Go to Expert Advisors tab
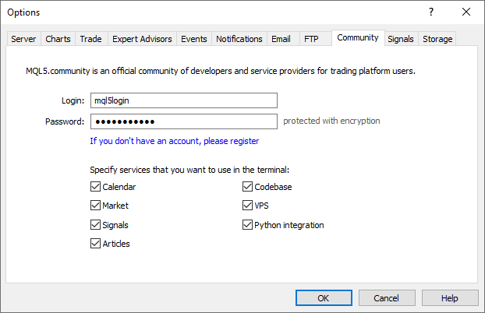 pos(142,39)
